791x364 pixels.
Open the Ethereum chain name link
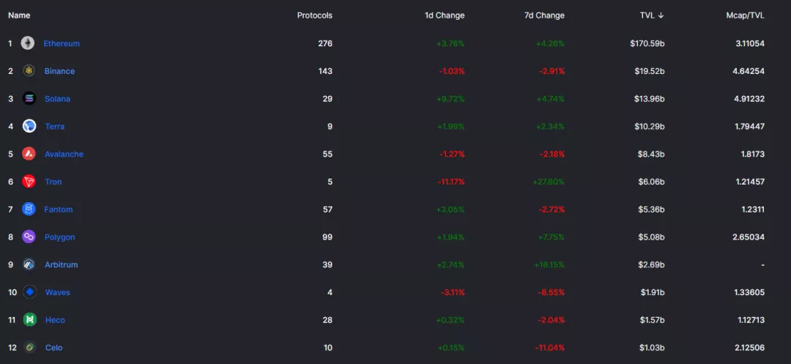[62, 43]
